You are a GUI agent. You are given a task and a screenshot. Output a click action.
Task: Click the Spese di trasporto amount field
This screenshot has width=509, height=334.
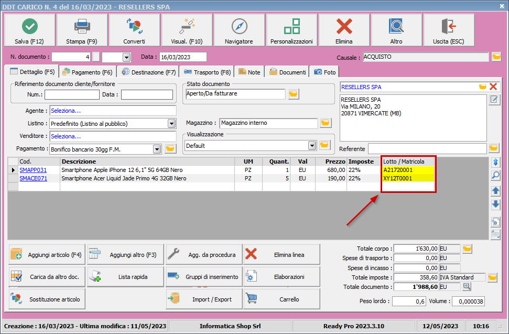click(x=416, y=258)
